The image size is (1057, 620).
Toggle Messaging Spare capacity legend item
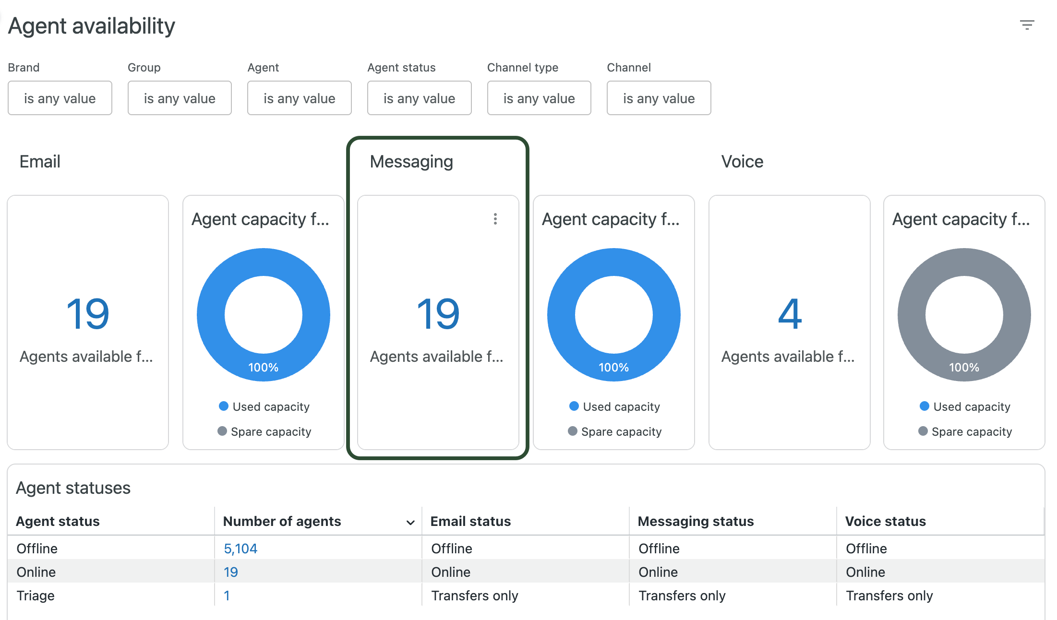point(614,431)
